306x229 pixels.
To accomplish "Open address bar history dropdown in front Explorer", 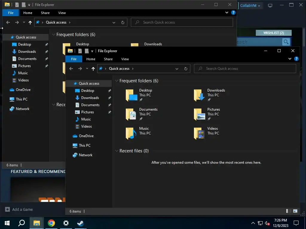I will pos(177,69).
